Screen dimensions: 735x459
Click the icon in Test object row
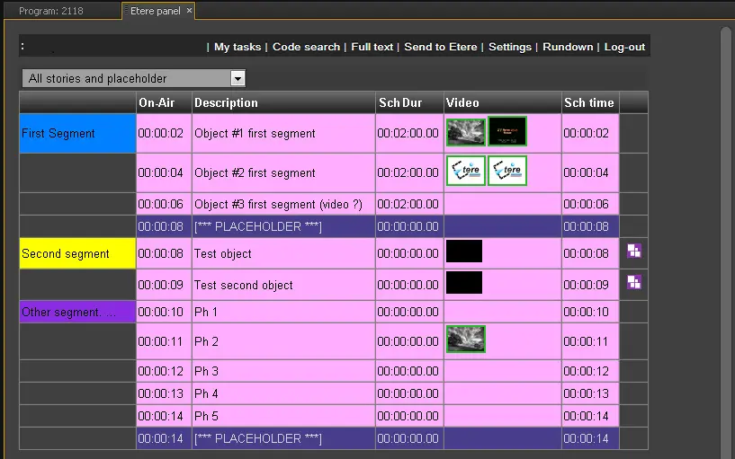(x=634, y=252)
